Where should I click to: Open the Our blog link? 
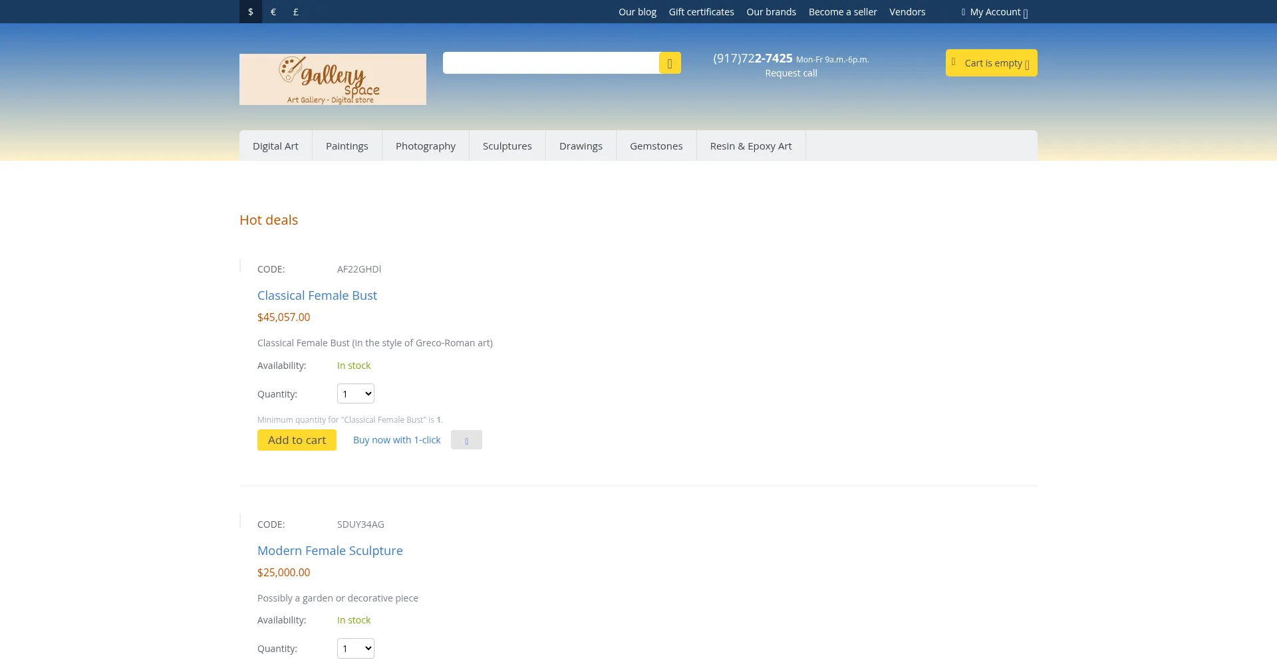[637, 12]
